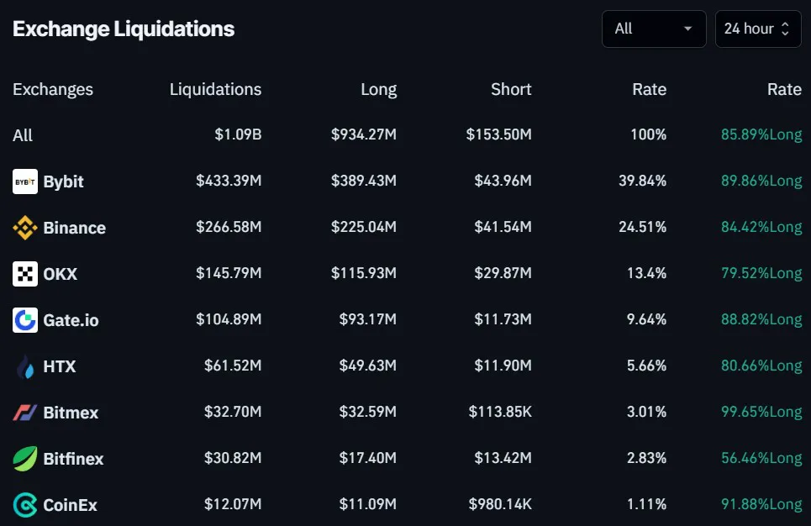Sort by Short column header
The width and height of the screenshot is (811, 526).
coord(511,89)
